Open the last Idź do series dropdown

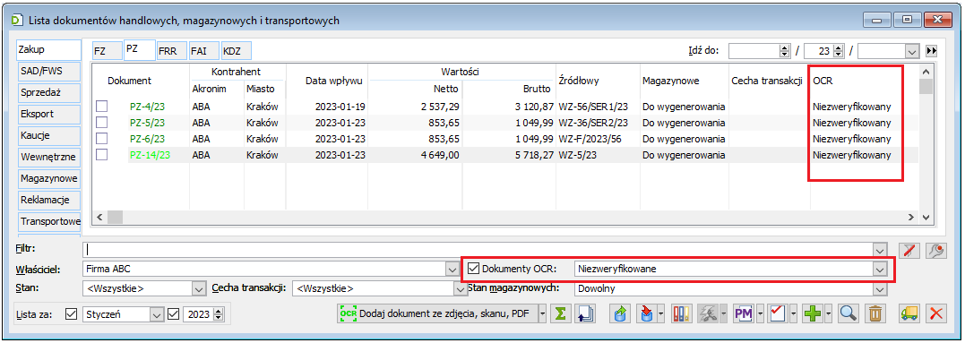tap(912, 50)
